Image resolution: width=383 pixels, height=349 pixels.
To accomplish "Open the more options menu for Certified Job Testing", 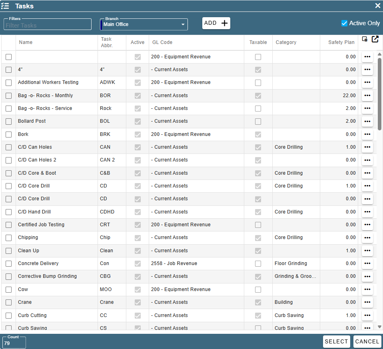I will point(367,225).
